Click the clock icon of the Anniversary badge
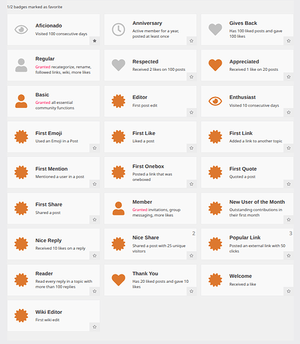300x344 pixels. coord(118,30)
